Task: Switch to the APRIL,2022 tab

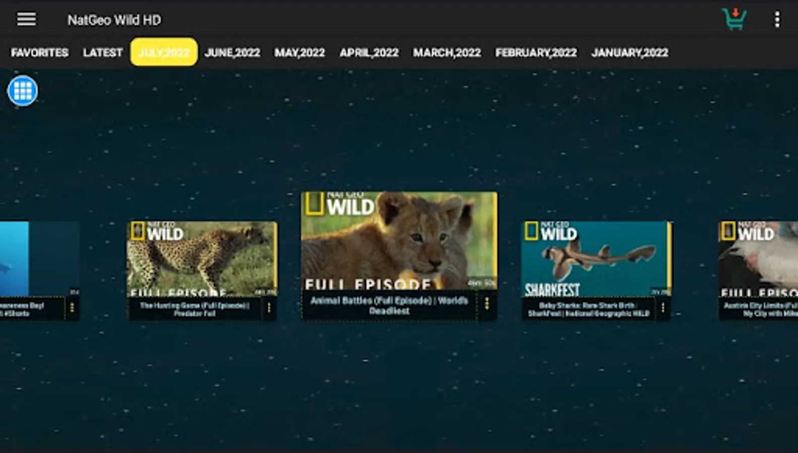Action: tap(369, 52)
